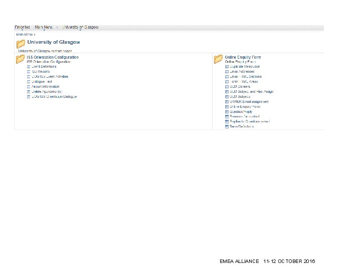
Task: Open the Online Enquiry Form heading link
Action: [243, 57]
